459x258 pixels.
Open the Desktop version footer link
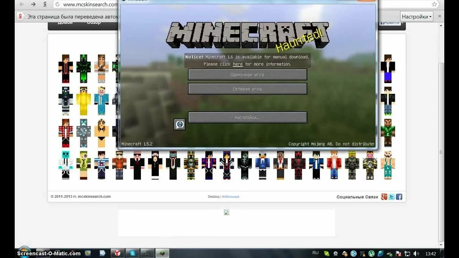214,197
